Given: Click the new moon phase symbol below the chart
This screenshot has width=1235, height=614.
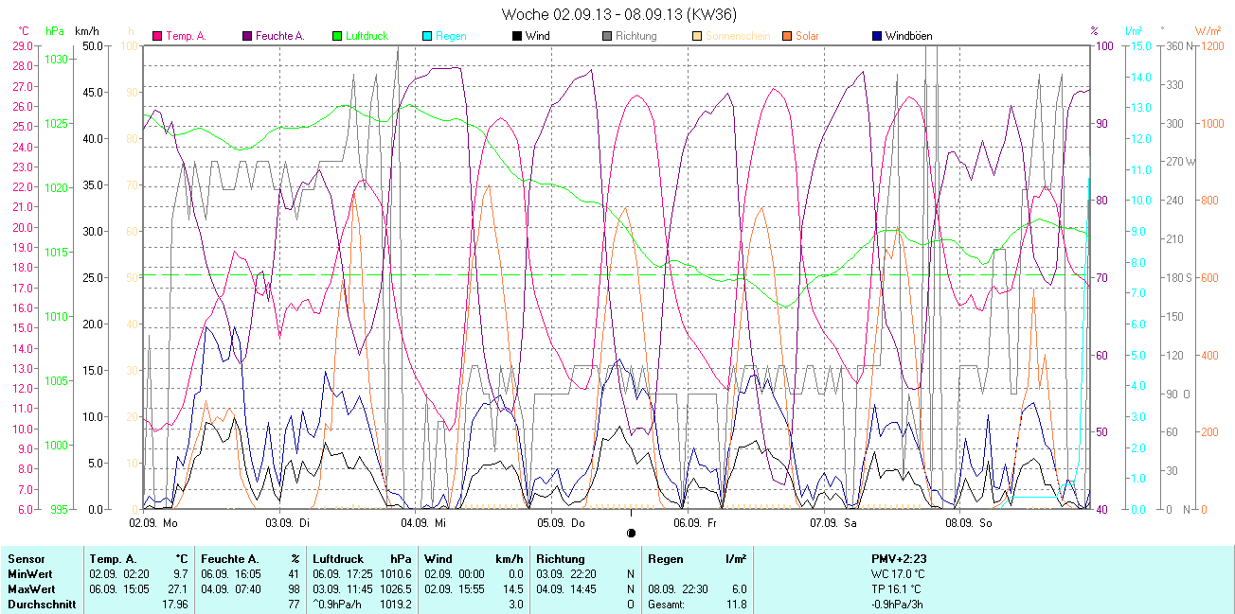Looking at the screenshot, I should point(632,534).
